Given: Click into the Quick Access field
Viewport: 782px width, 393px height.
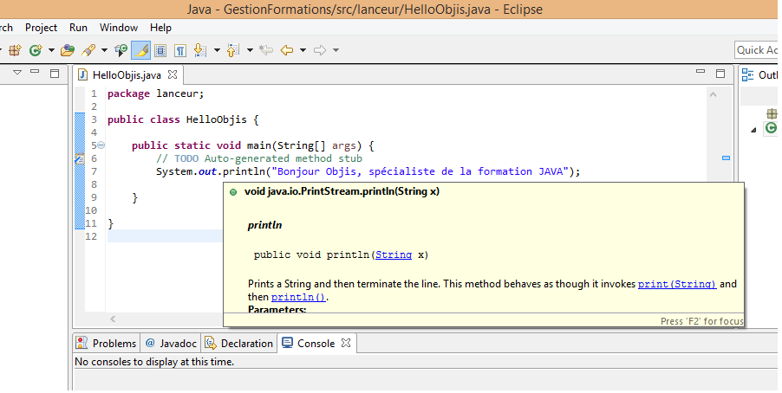Looking at the screenshot, I should tap(757, 50).
